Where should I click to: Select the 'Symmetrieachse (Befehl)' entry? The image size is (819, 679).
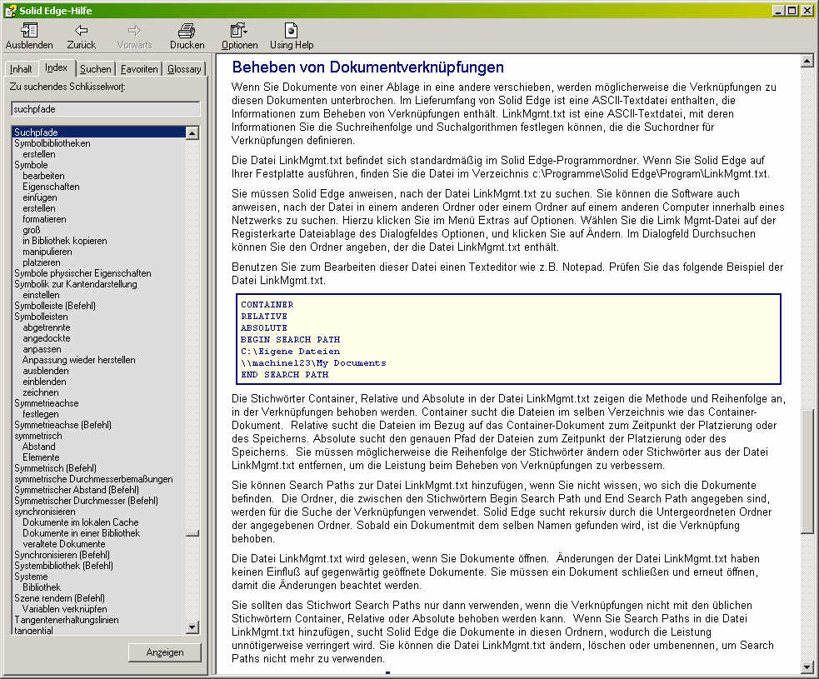coord(62,425)
